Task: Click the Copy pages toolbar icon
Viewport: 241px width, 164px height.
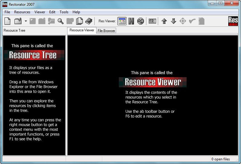Action: 80,21
